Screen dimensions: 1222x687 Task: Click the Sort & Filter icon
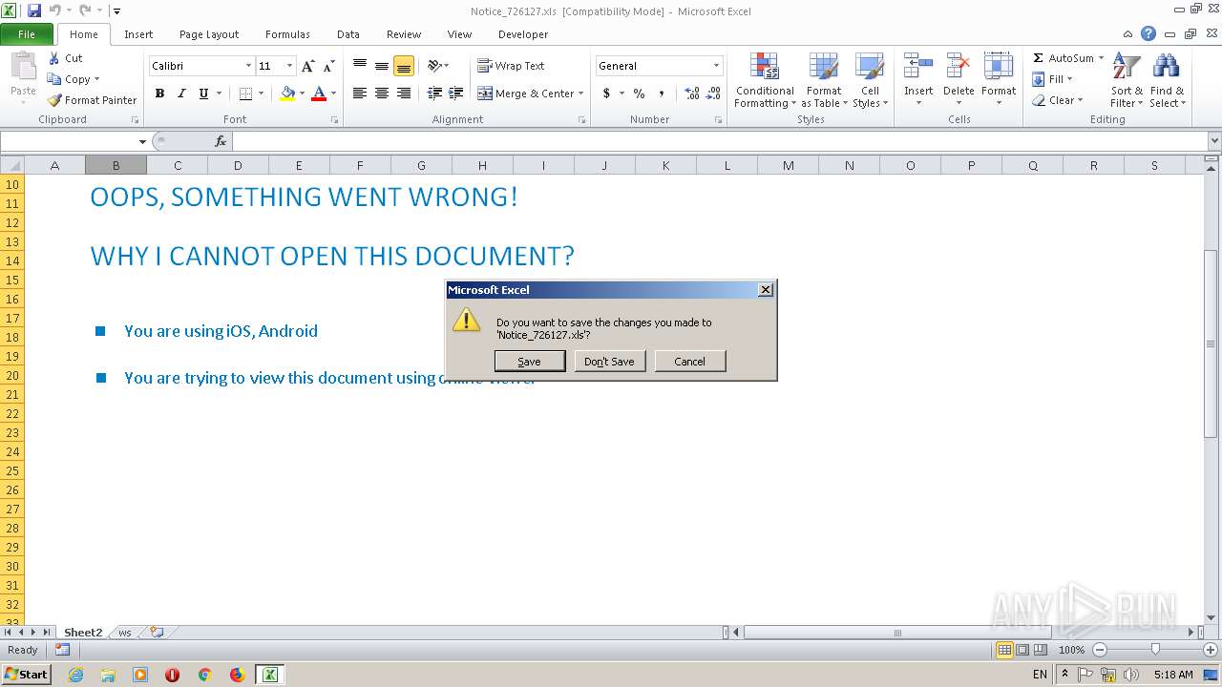(x=1127, y=67)
